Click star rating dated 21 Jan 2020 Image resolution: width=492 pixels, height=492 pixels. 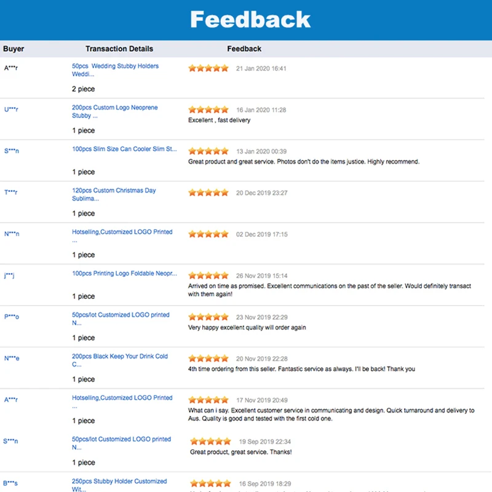[x=208, y=68]
